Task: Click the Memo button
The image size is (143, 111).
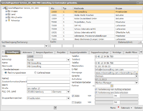Action: [x=113, y=108]
